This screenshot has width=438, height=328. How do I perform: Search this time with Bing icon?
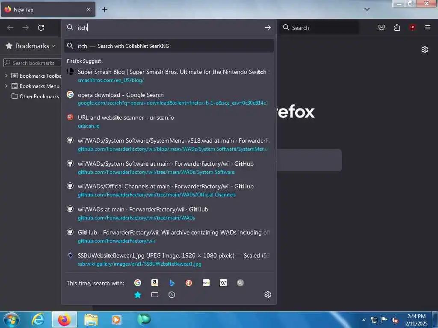point(172,283)
